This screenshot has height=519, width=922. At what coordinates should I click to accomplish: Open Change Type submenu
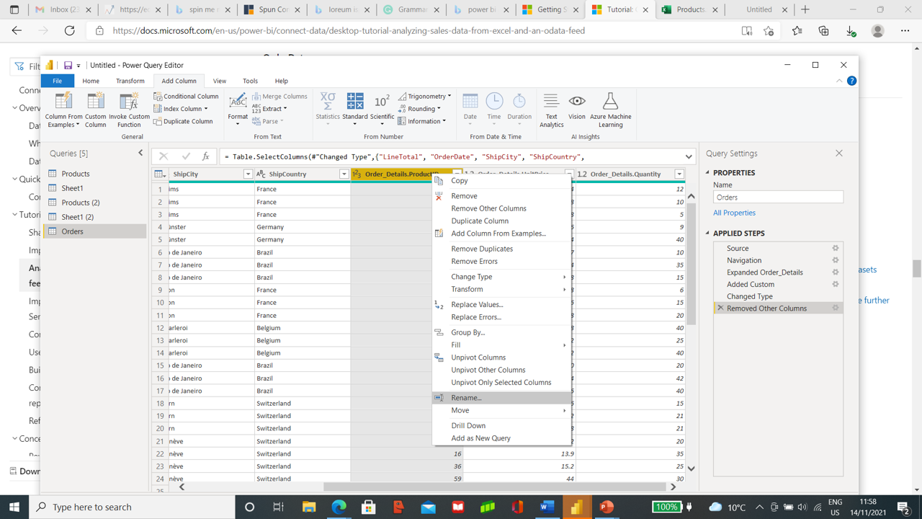pyautogui.click(x=501, y=277)
